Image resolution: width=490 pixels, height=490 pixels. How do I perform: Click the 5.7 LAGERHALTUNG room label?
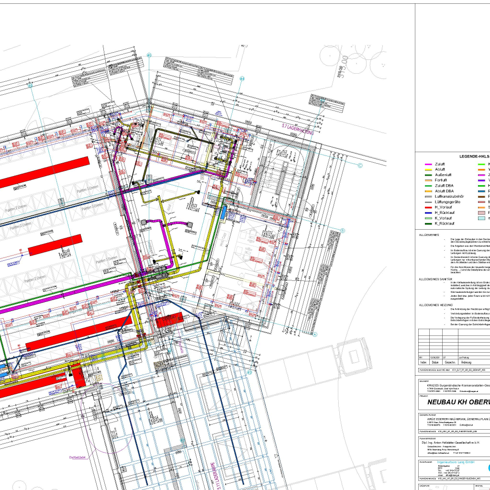point(296,129)
